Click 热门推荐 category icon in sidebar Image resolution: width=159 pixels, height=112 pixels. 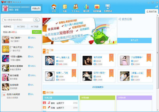pos(6,40)
